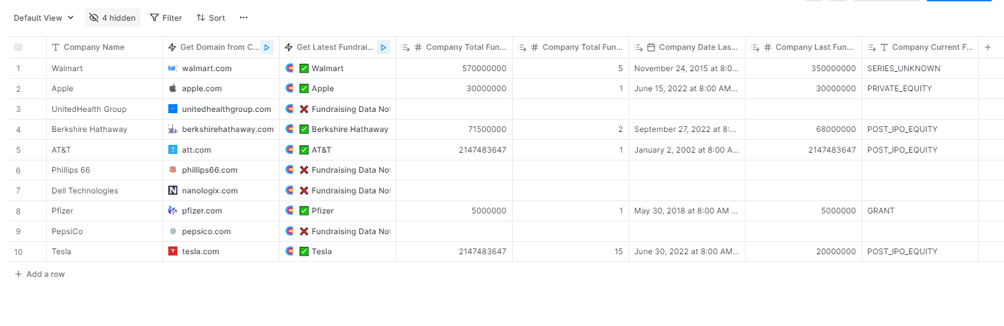The height and width of the screenshot is (326, 1004).
Task: Toggle the select-all rows checkbox
Action: coord(18,47)
